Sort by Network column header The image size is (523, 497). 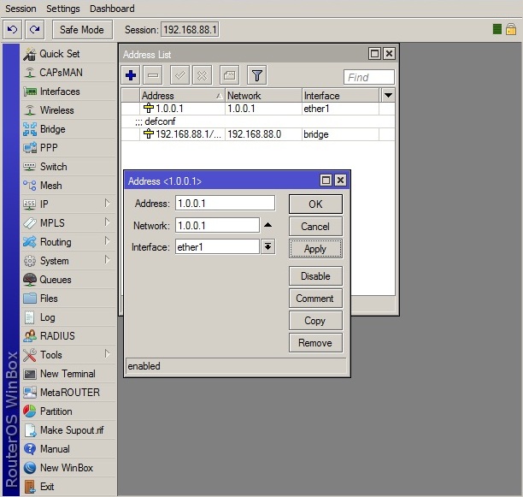(x=263, y=96)
